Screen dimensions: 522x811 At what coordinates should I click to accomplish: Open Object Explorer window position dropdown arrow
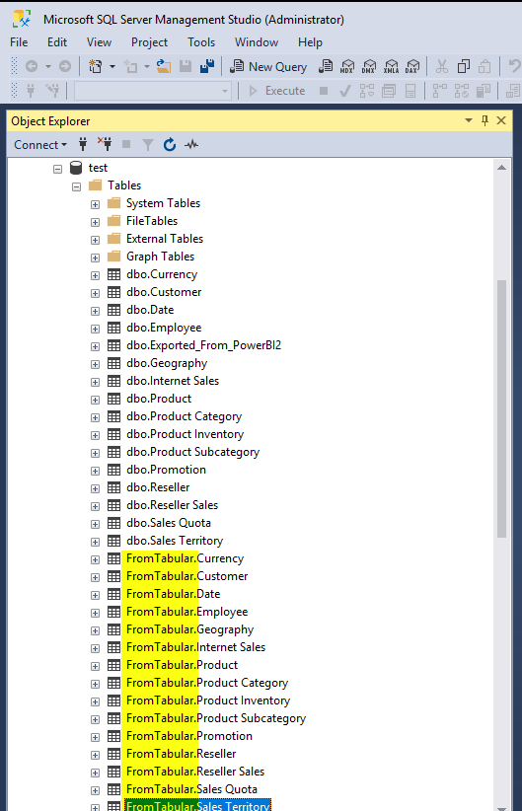(468, 120)
